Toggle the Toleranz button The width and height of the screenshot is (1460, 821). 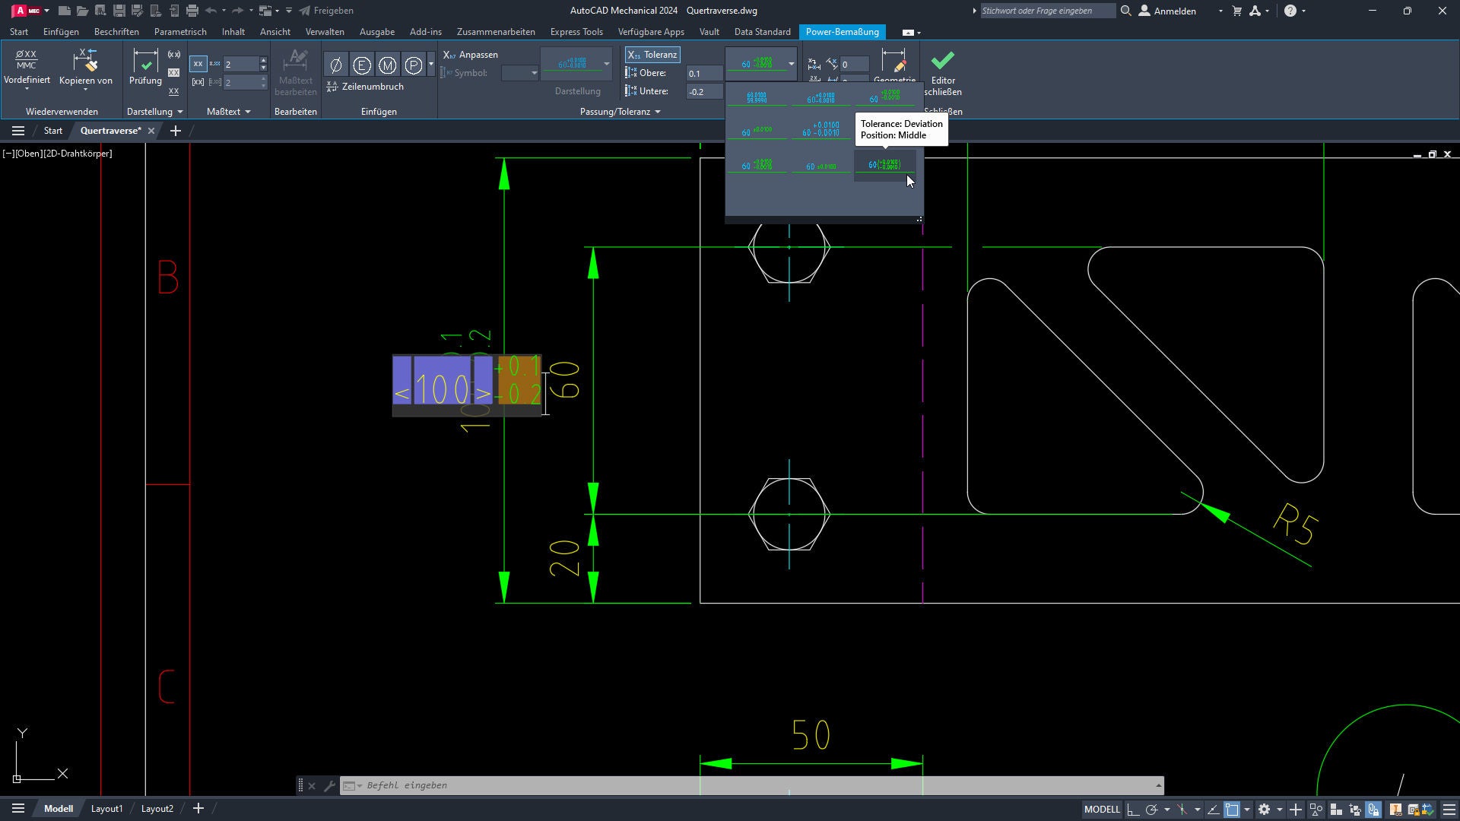(652, 55)
